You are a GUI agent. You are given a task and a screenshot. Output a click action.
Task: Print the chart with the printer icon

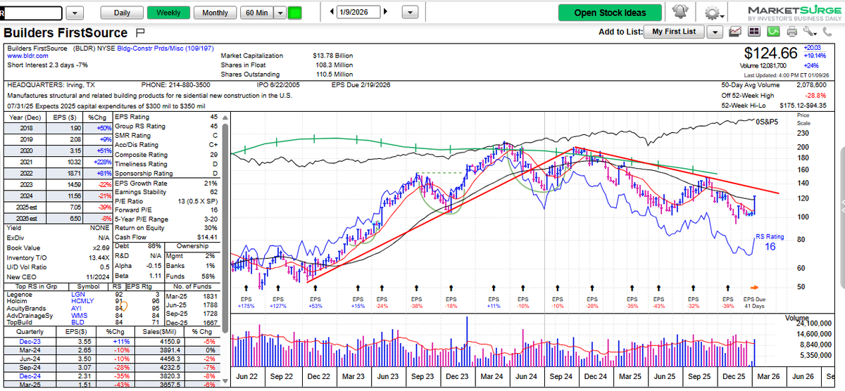[791, 32]
